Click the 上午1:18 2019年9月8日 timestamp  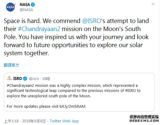tap(25, 121)
